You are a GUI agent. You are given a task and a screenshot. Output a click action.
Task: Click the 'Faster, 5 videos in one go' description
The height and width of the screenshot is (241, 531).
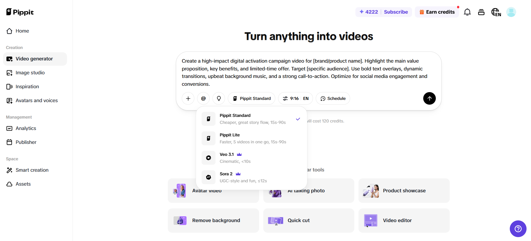pyautogui.click(x=253, y=142)
